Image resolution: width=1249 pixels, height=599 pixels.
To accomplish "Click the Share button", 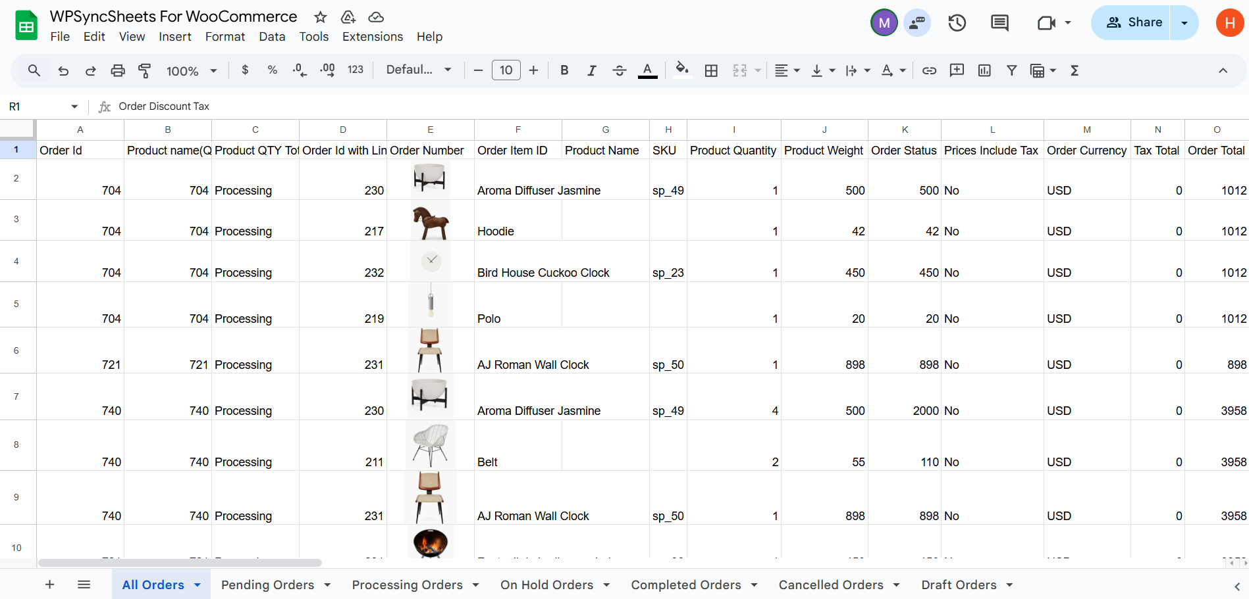I will [x=1131, y=22].
